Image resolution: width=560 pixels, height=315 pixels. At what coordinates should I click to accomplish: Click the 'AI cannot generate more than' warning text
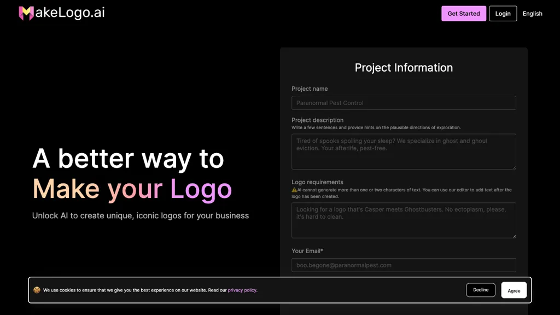[402, 193]
